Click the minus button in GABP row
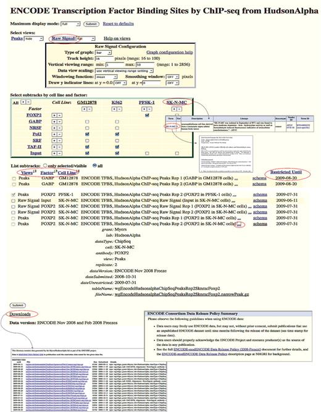Viewport: 321px width, 412px height. (x=60, y=122)
